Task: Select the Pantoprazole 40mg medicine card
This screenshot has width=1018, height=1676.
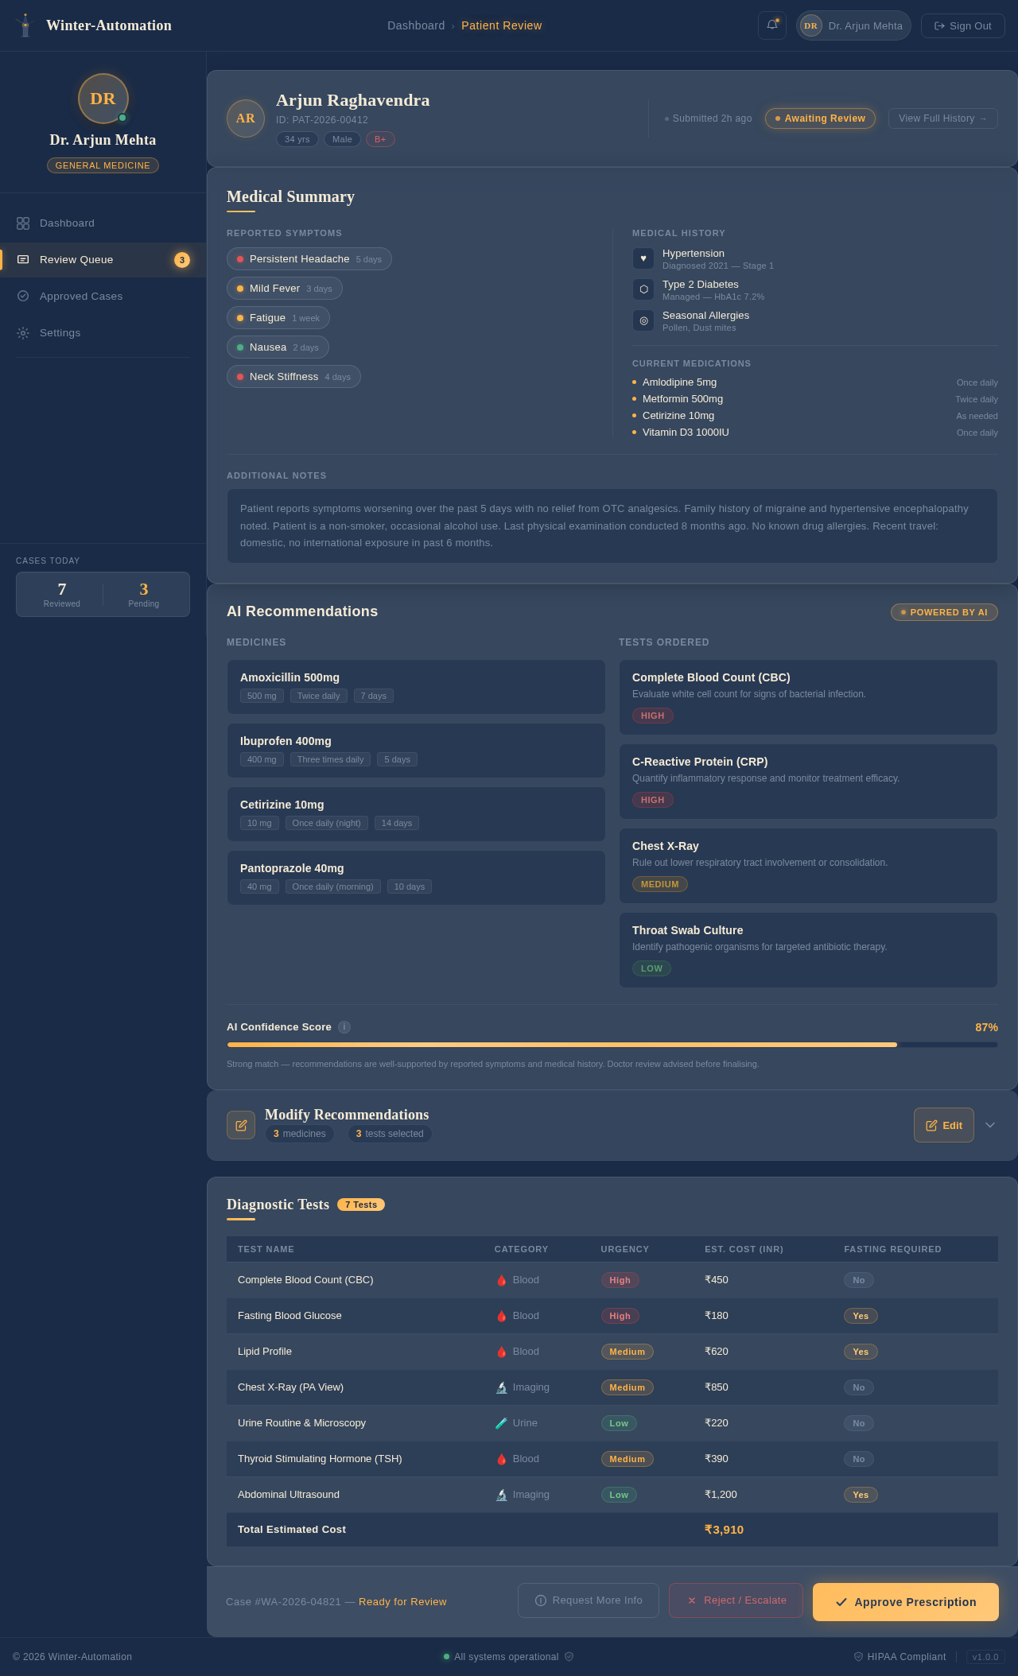Action: point(416,878)
